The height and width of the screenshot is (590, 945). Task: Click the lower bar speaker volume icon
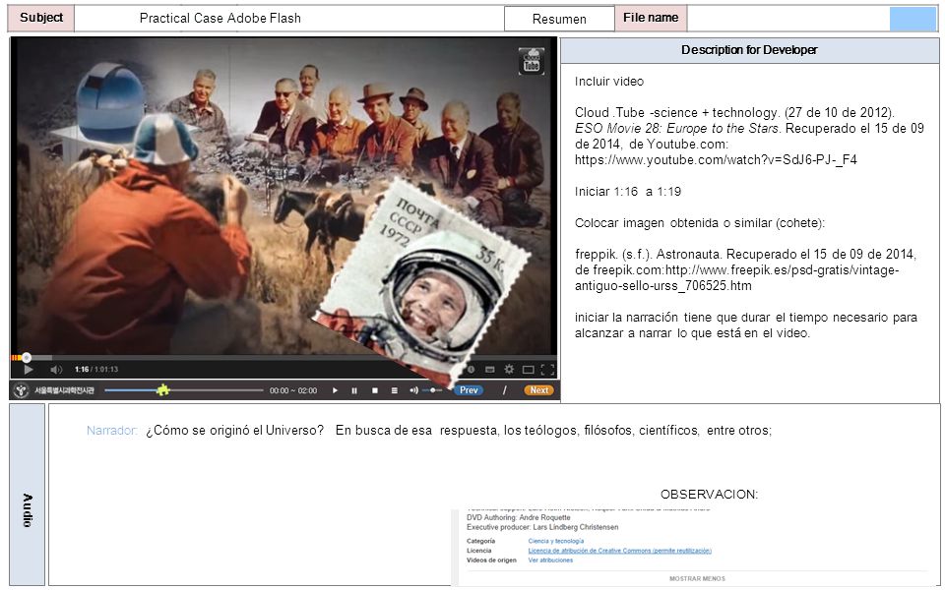tap(413, 390)
